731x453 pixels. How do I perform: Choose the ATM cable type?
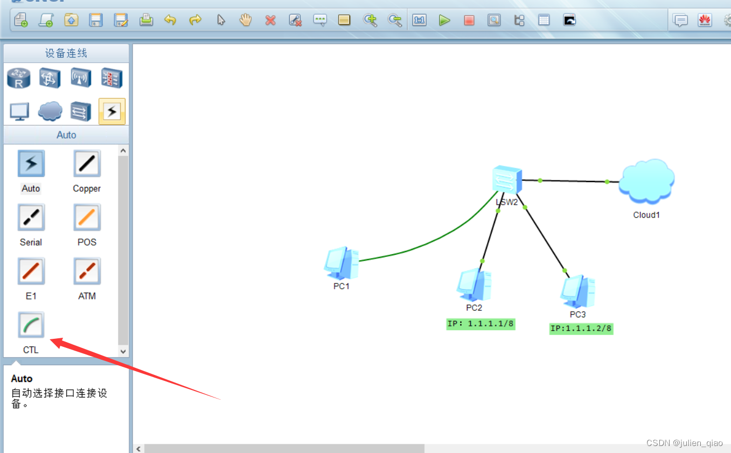click(87, 271)
